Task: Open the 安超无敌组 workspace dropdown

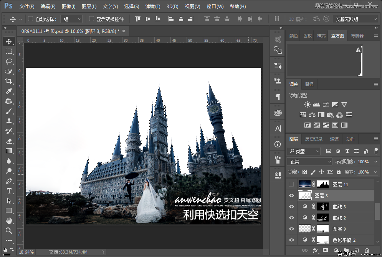Action: click(x=355, y=19)
